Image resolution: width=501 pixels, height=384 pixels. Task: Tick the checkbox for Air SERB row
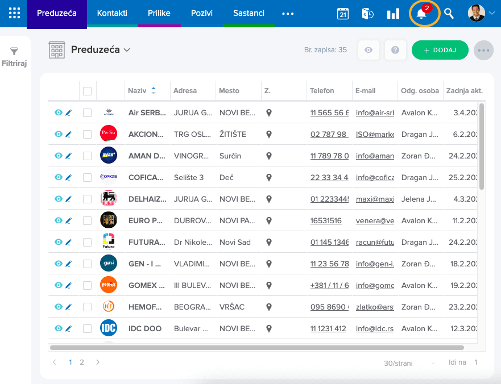87,112
